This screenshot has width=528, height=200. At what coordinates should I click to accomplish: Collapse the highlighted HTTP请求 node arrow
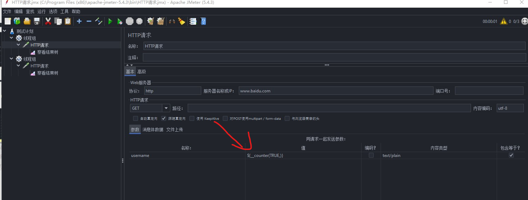(x=18, y=45)
